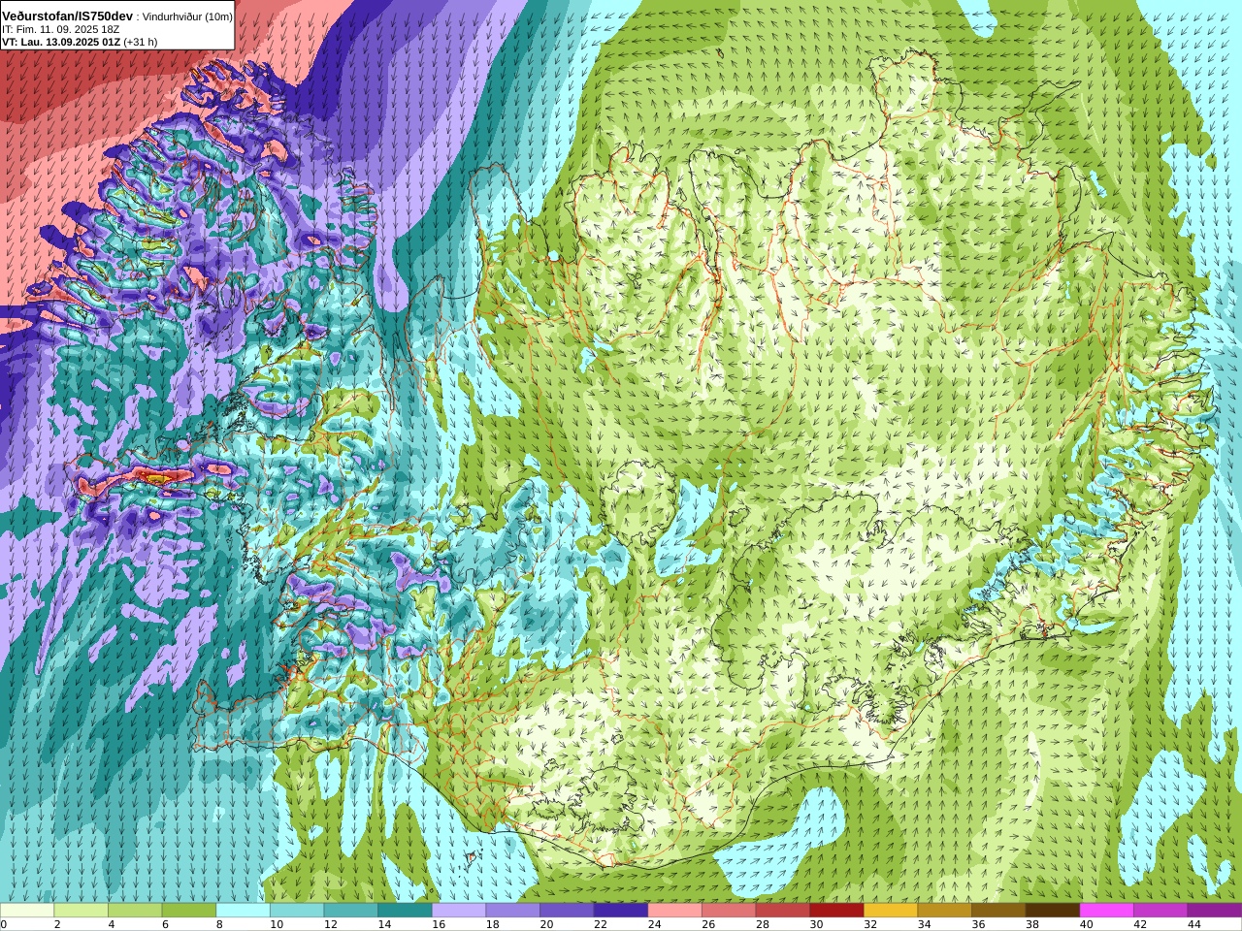Pick the light green 2–4 legend swatch

82,911
